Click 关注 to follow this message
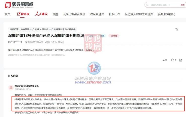 tap(165, 60)
